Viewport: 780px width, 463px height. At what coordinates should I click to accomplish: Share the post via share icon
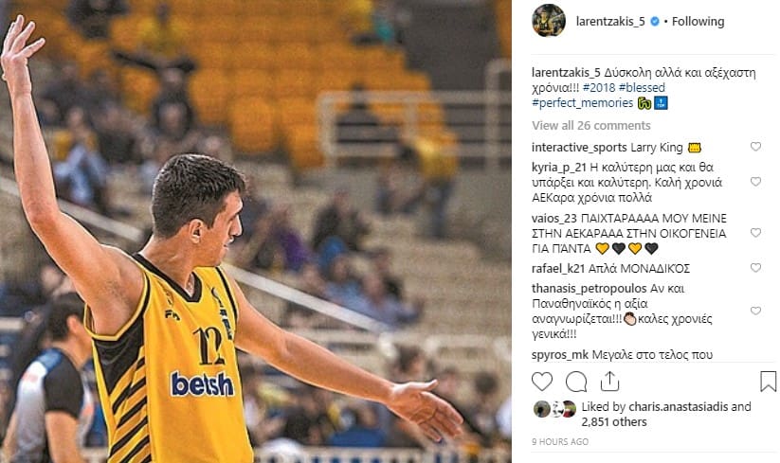point(609,381)
